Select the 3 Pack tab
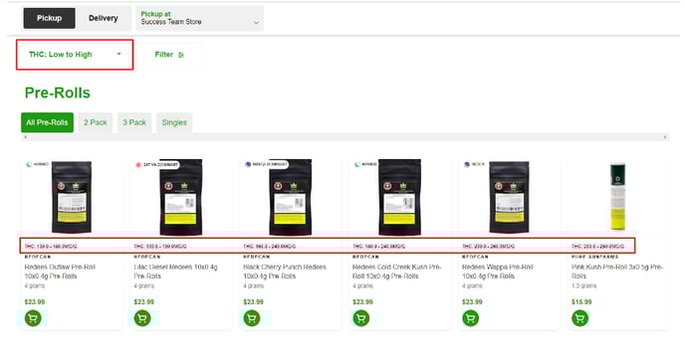 (x=134, y=122)
